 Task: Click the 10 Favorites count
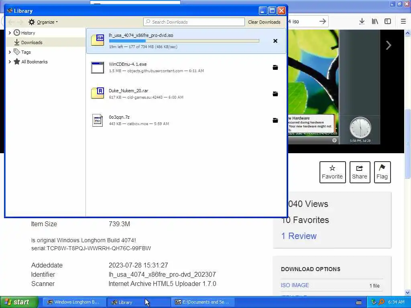305,220
